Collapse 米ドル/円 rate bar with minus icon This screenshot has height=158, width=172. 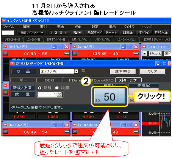(x=67, y=53)
